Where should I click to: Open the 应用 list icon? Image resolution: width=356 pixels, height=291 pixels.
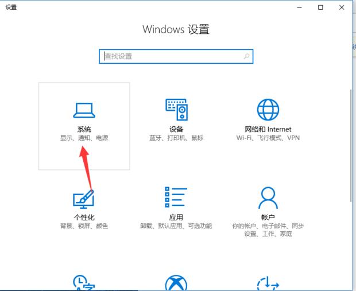(x=176, y=197)
